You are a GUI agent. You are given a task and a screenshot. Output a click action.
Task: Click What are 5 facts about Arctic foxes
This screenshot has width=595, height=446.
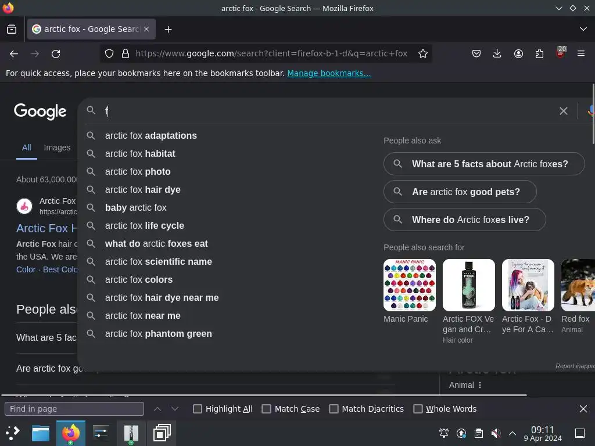click(x=484, y=164)
